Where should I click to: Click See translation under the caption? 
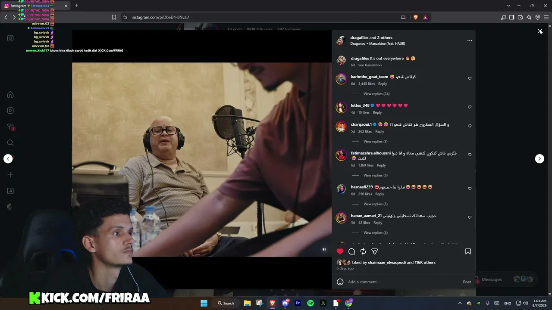pos(370,65)
